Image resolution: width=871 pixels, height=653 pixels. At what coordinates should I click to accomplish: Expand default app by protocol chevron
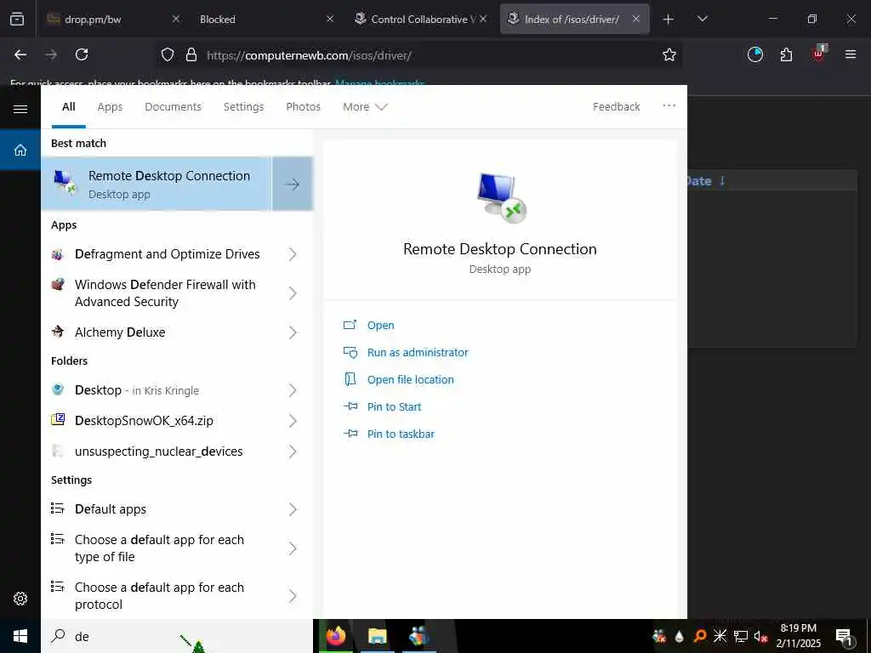point(293,596)
